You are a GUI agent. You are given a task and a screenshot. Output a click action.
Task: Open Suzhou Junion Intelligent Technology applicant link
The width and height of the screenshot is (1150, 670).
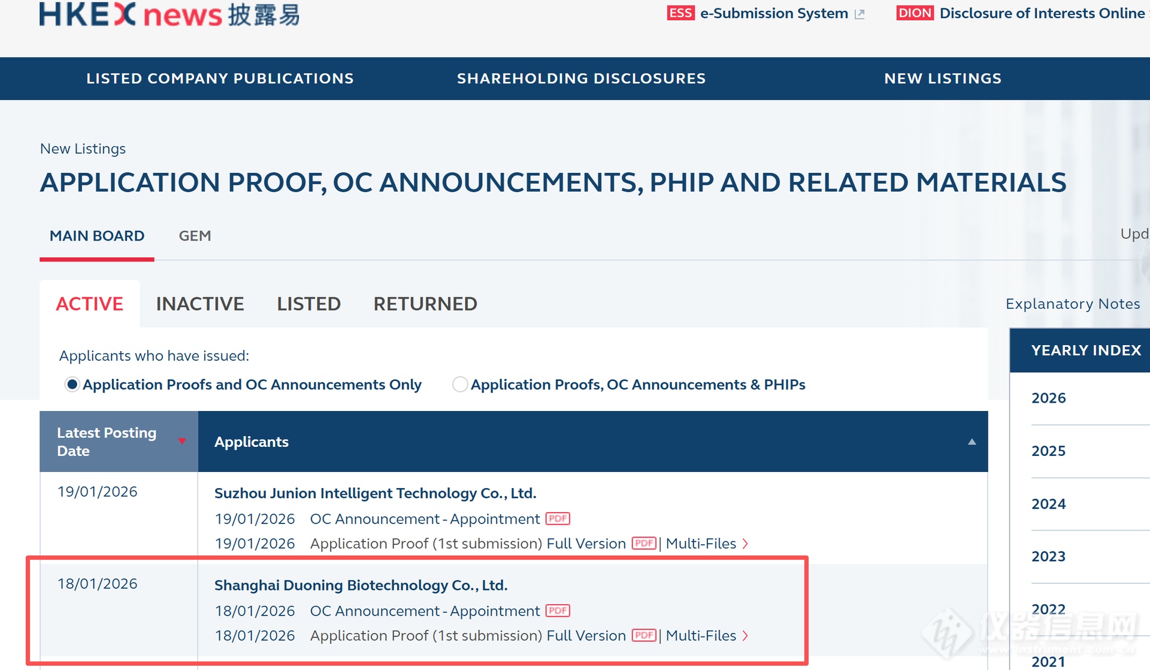pos(375,493)
